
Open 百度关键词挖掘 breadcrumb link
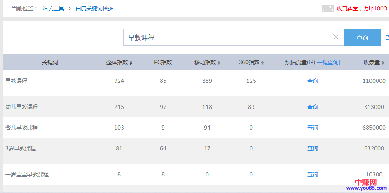[94, 8]
